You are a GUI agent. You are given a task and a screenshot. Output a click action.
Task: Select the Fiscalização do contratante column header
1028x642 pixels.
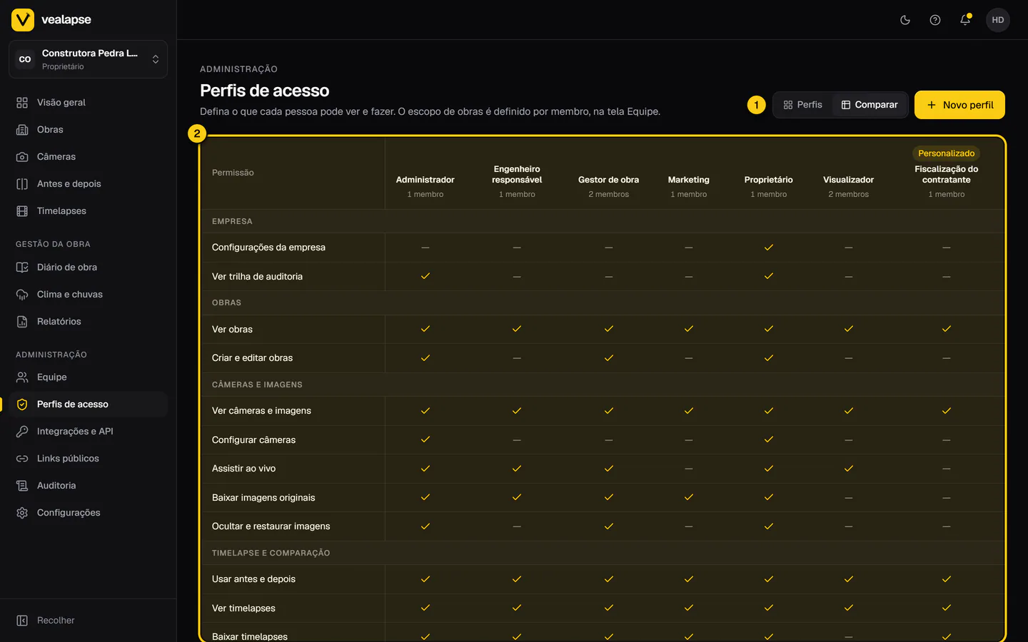point(947,175)
